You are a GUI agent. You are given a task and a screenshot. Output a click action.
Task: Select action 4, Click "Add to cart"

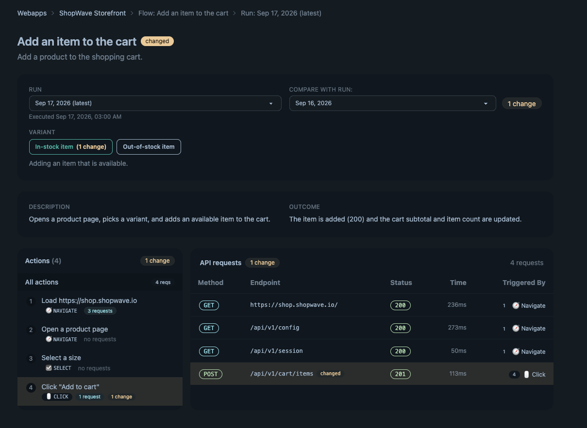pyautogui.click(x=100, y=392)
